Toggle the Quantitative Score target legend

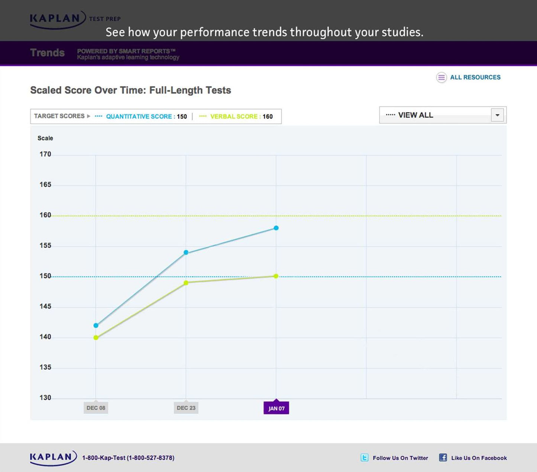click(x=140, y=116)
